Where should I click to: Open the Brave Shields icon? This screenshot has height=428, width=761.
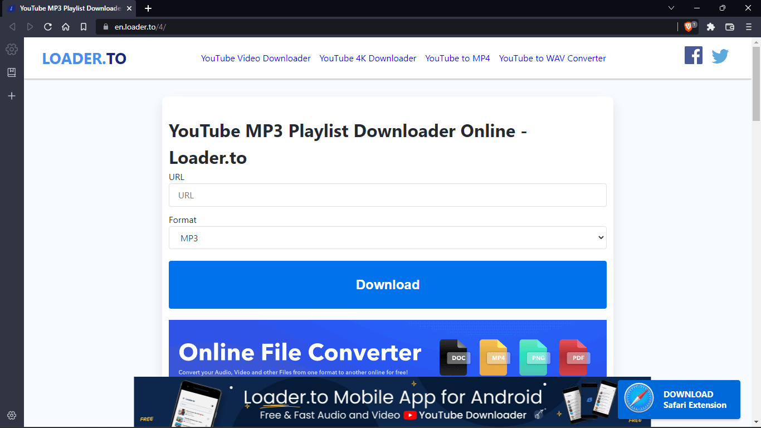[x=689, y=26]
